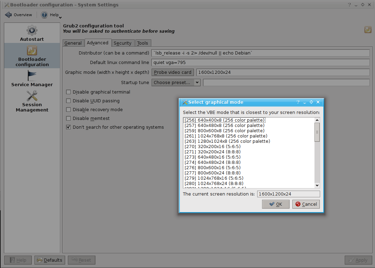Click the dialog title bar tools icon

pos(185,102)
